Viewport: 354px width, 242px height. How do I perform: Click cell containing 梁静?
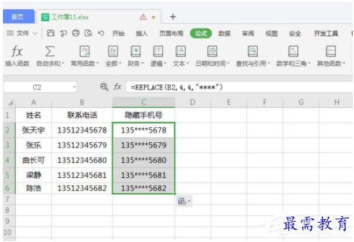click(33, 175)
